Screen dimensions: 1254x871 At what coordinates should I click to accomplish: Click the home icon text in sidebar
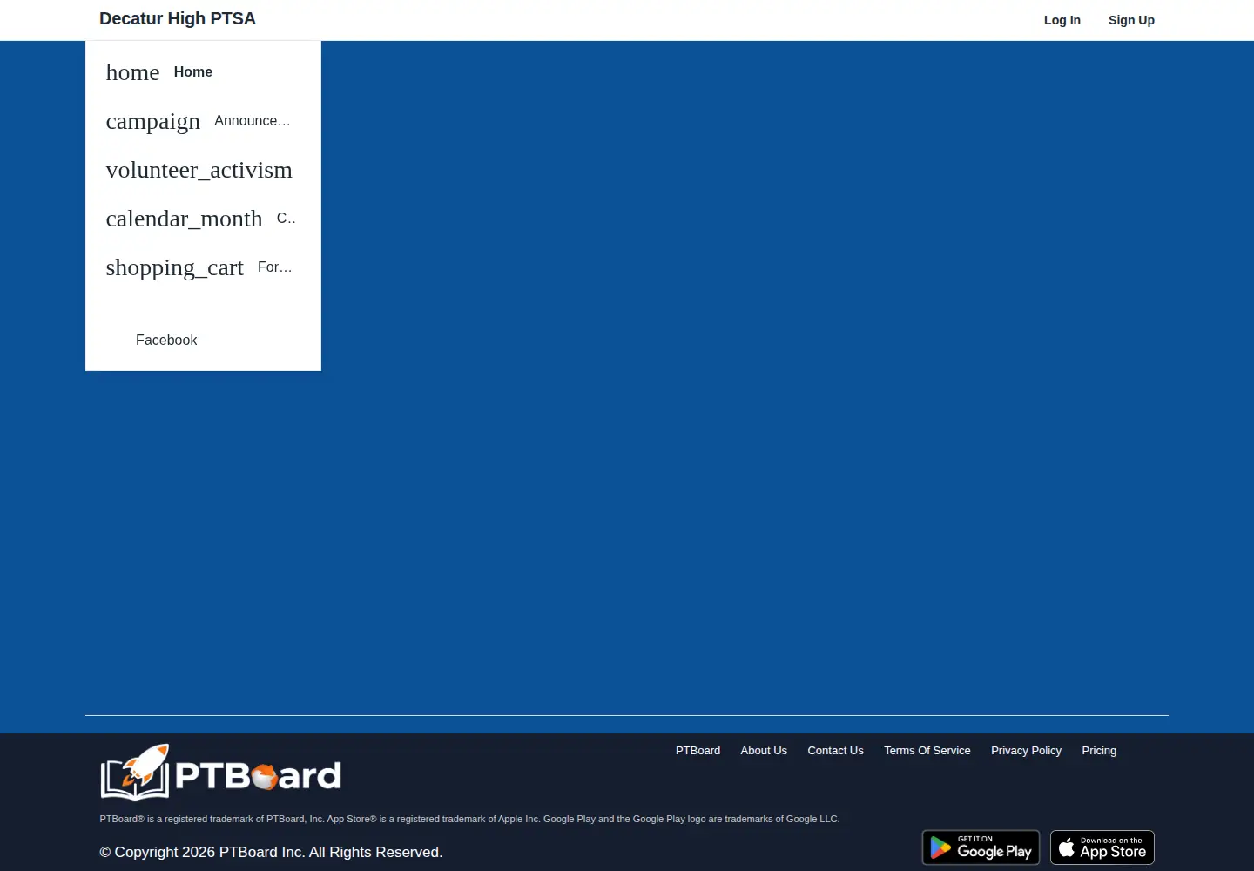point(132,72)
